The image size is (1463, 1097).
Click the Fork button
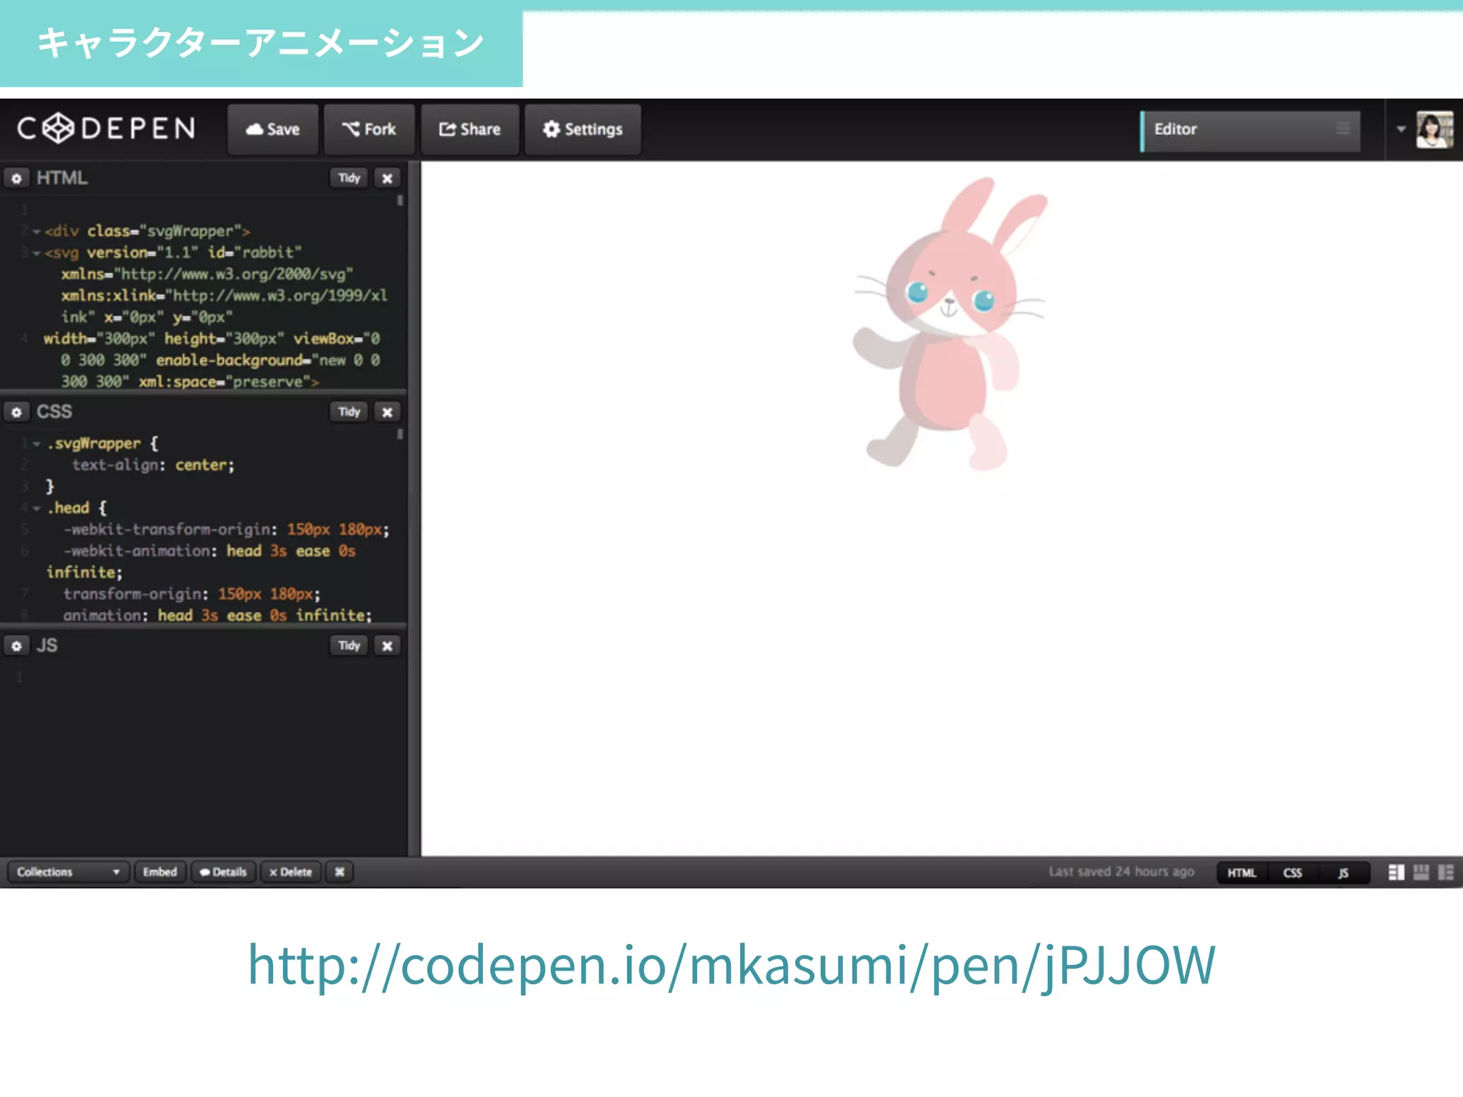click(369, 129)
